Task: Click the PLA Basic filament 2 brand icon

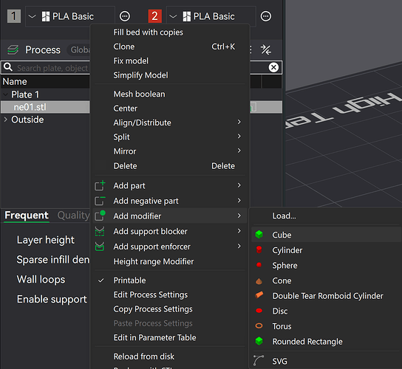Action: click(187, 16)
